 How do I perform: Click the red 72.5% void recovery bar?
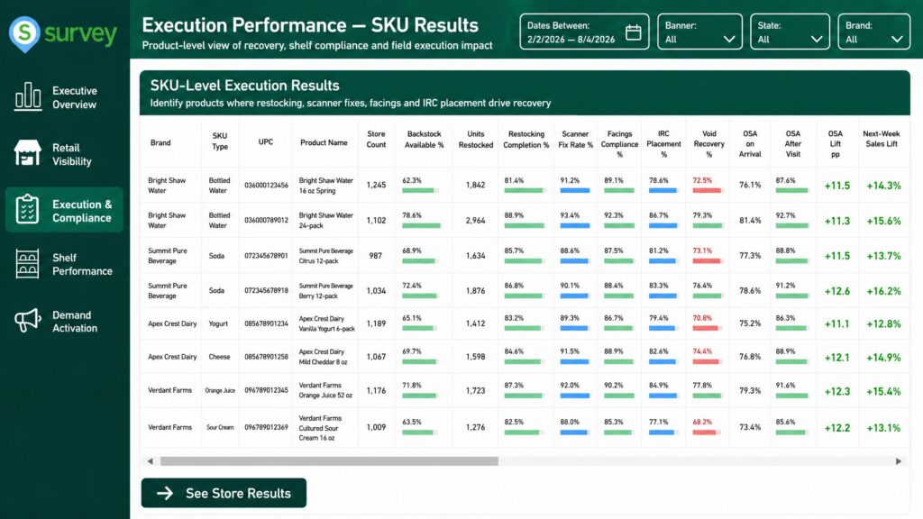pos(707,190)
